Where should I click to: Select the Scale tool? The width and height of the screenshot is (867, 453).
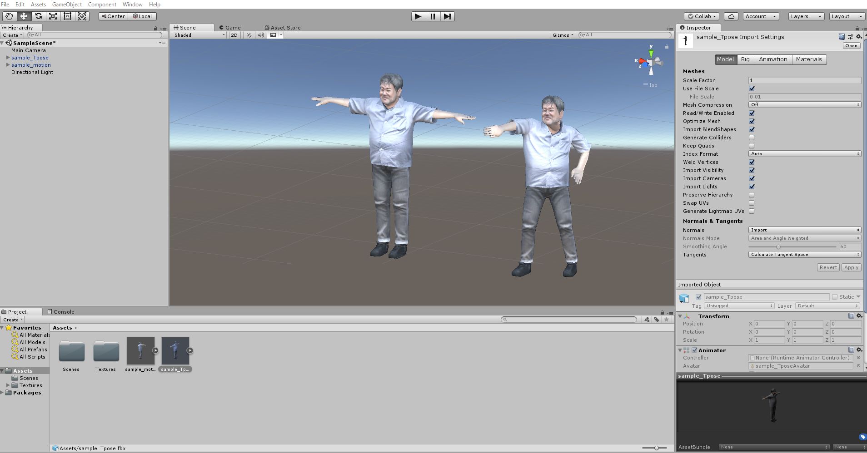[x=53, y=16]
